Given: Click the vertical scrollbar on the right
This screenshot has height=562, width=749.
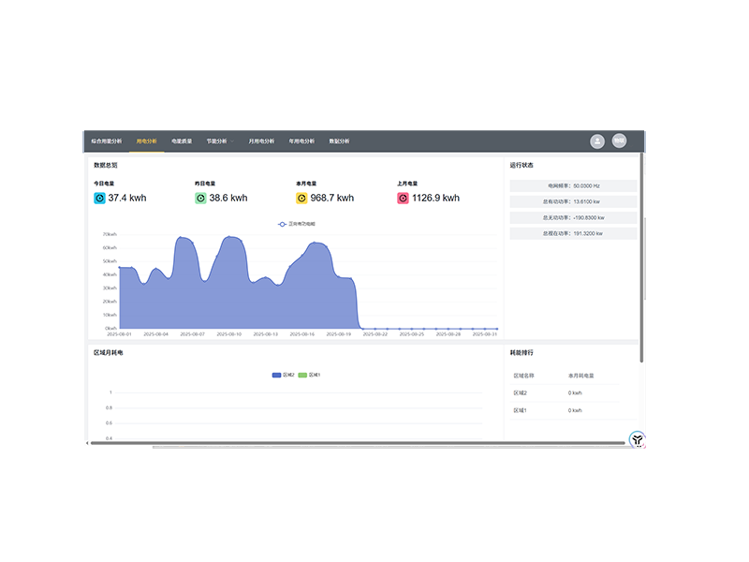Looking at the screenshot, I should click(x=641, y=253).
